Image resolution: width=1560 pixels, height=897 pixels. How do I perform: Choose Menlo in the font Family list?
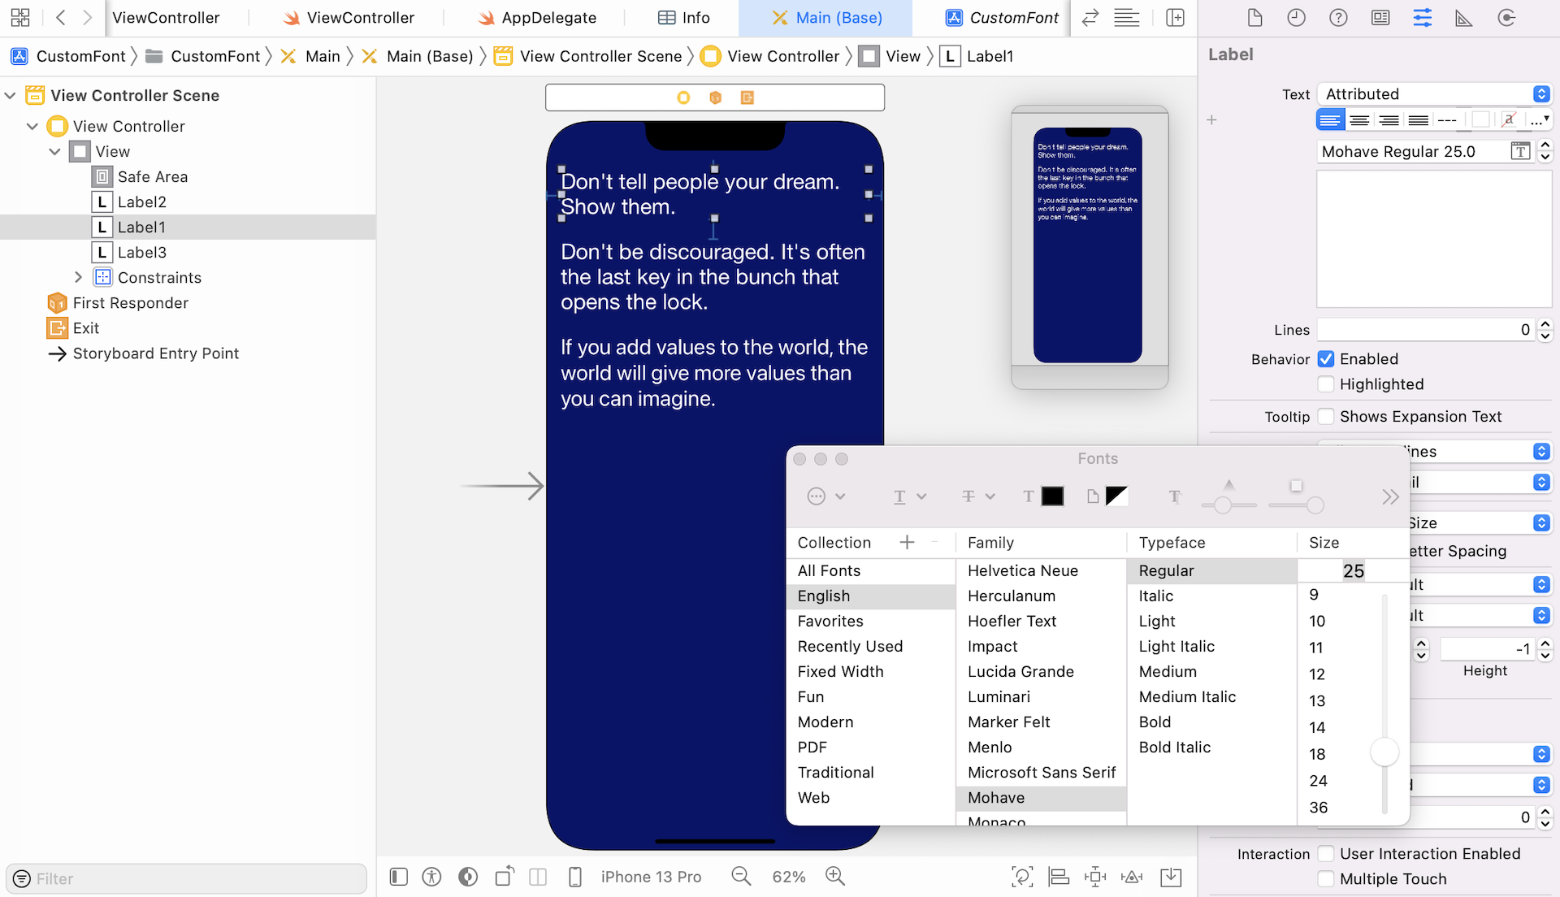(x=990, y=747)
